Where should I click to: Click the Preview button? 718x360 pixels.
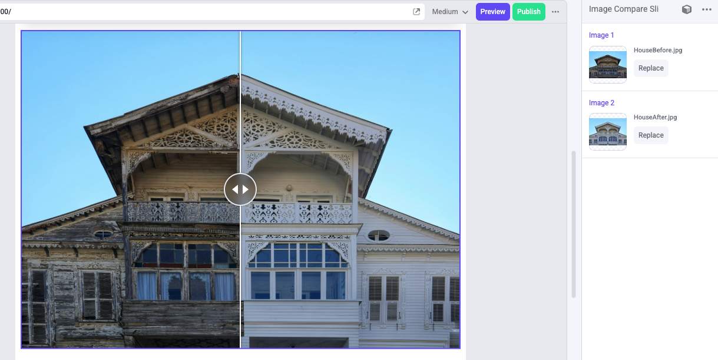click(x=492, y=11)
